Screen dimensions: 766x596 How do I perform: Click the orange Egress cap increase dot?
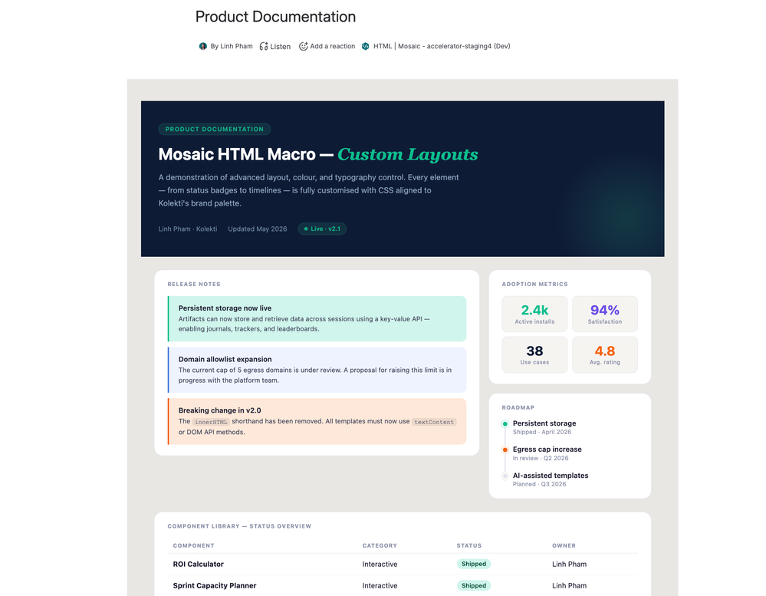tap(505, 449)
